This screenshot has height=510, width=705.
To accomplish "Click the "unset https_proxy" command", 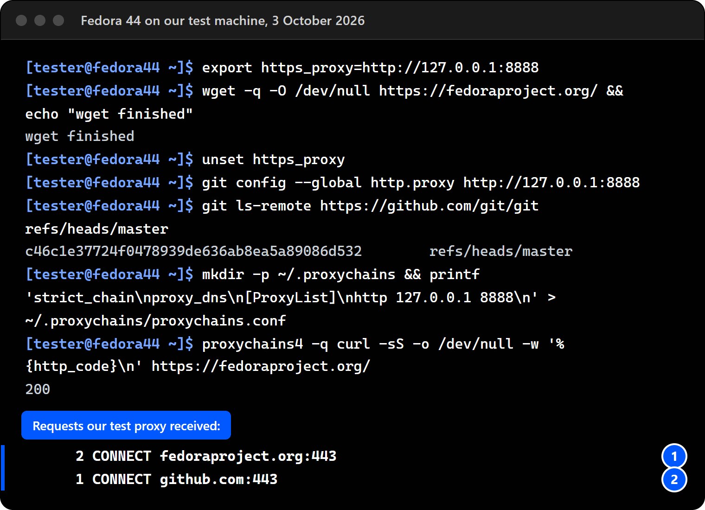I will click(274, 159).
